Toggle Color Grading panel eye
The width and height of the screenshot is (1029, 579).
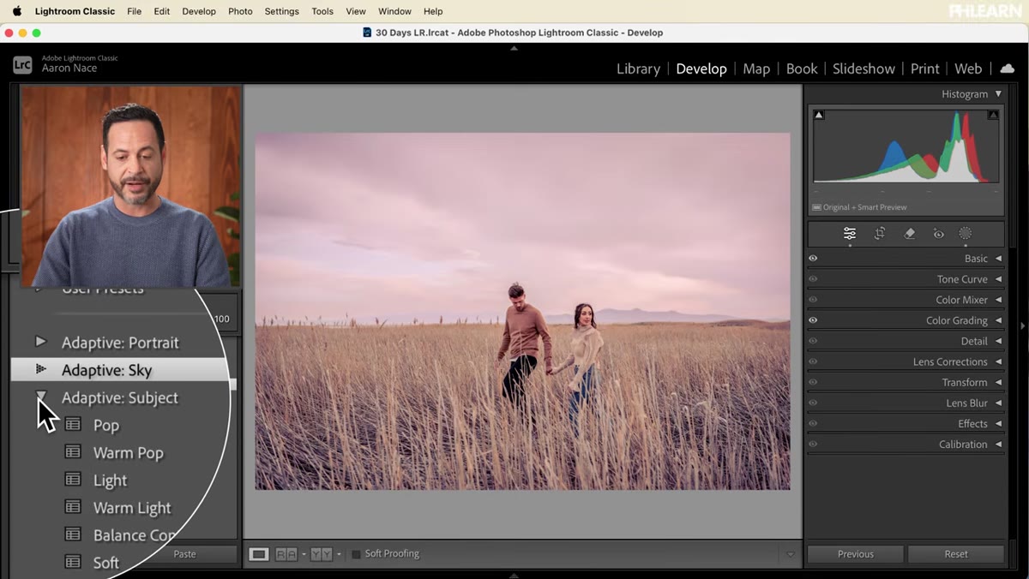[813, 320]
